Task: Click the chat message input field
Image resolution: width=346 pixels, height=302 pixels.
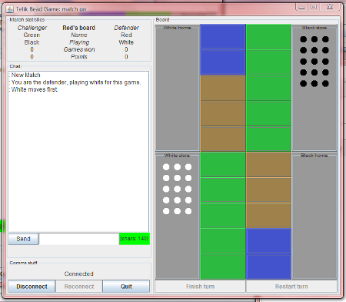Action: coord(79,239)
